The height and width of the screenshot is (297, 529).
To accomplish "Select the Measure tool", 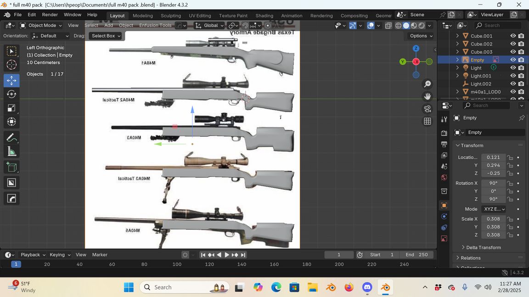I will (x=11, y=152).
